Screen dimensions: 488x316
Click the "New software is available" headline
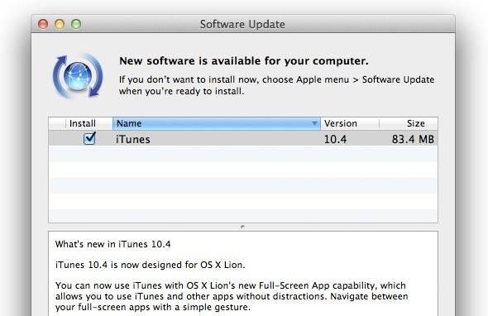[244, 60]
